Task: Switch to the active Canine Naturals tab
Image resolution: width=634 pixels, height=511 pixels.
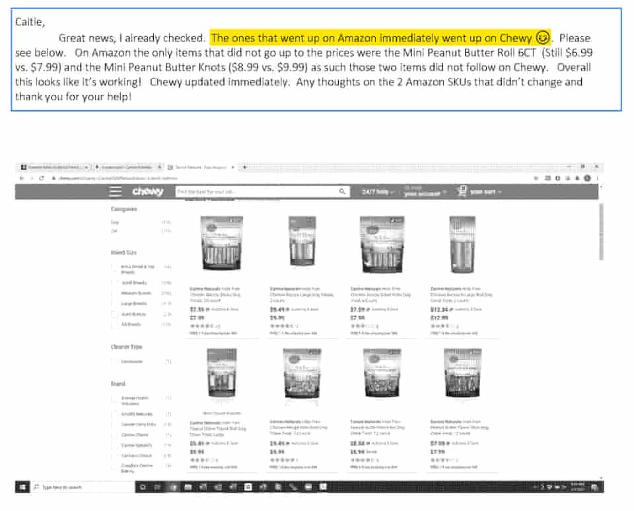Action: [201, 167]
